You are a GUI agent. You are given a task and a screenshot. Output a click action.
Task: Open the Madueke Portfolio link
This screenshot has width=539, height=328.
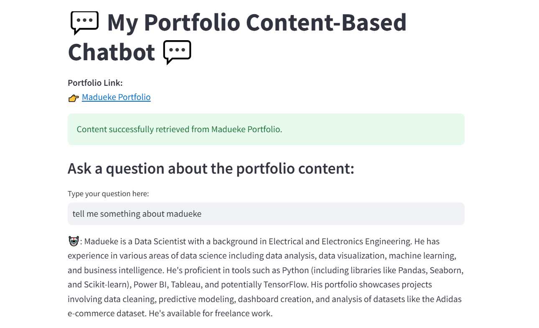click(116, 97)
